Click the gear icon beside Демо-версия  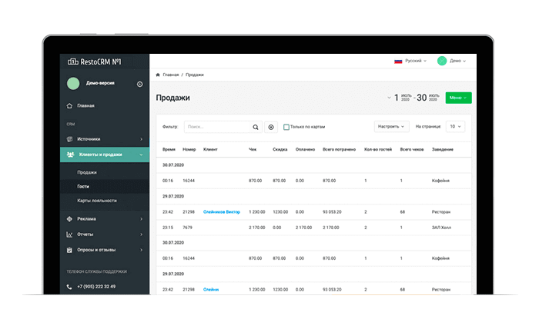click(139, 84)
